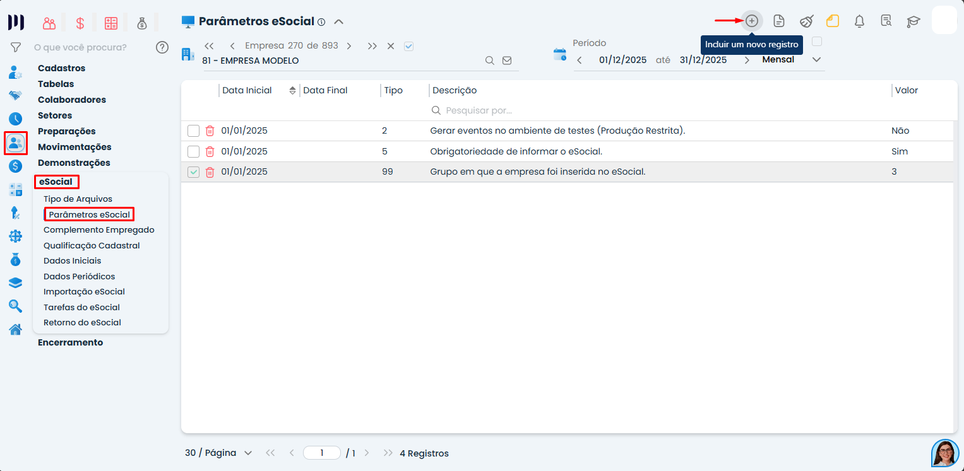Viewport: 964px width, 471px height.
Task: Open Complemento Empregado submenu item
Action: 99,230
